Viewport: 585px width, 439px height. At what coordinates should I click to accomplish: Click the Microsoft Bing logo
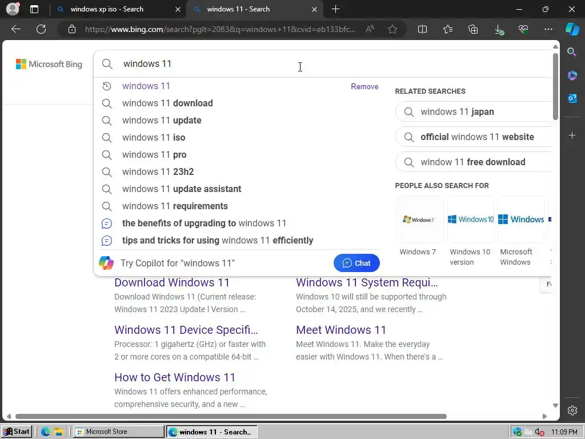pos(49,64)
